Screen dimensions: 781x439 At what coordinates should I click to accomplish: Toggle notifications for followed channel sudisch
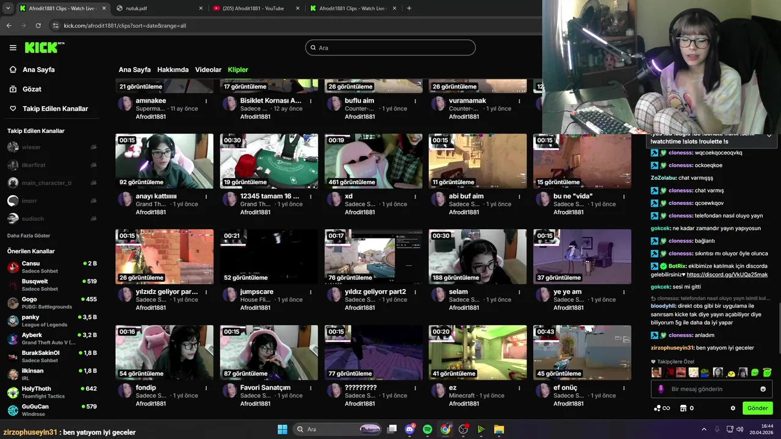coord(93,218)
